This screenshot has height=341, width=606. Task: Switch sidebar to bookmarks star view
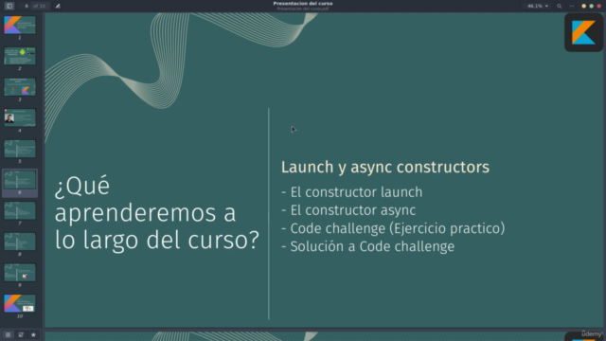[34, 334]
